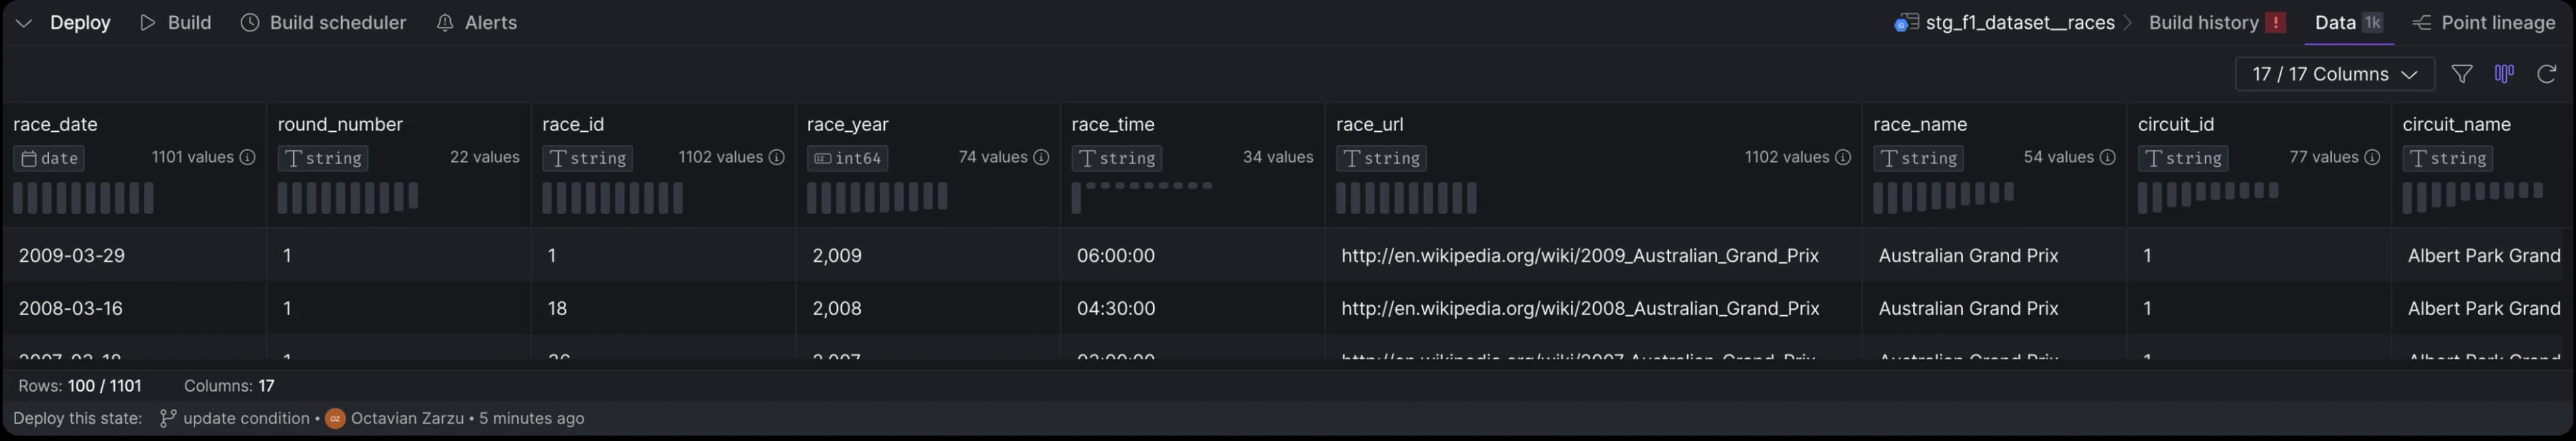
Task: Collapse the Deploy panel chevron
Action: (24, 23)
